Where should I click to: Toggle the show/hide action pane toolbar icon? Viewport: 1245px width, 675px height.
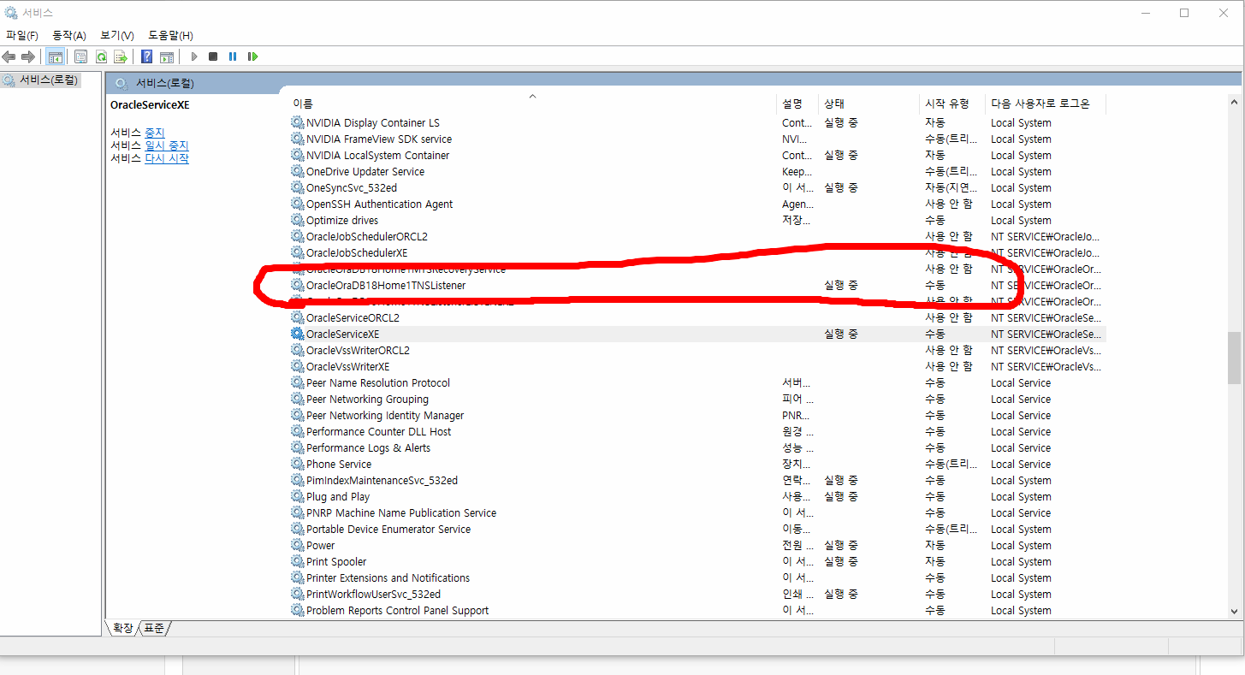click(x=167, y=56)
